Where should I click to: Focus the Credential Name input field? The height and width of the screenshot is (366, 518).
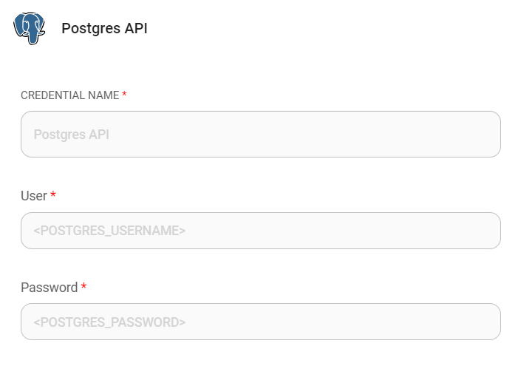click(x=260, y=135)
